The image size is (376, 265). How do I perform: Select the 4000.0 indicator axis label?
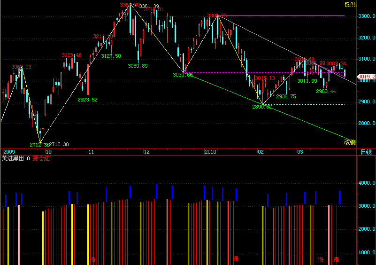point(367,183)
